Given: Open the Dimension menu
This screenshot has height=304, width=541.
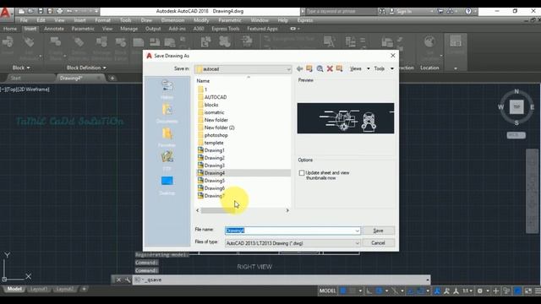Looking at the screenshot, I should pos(172,20).
